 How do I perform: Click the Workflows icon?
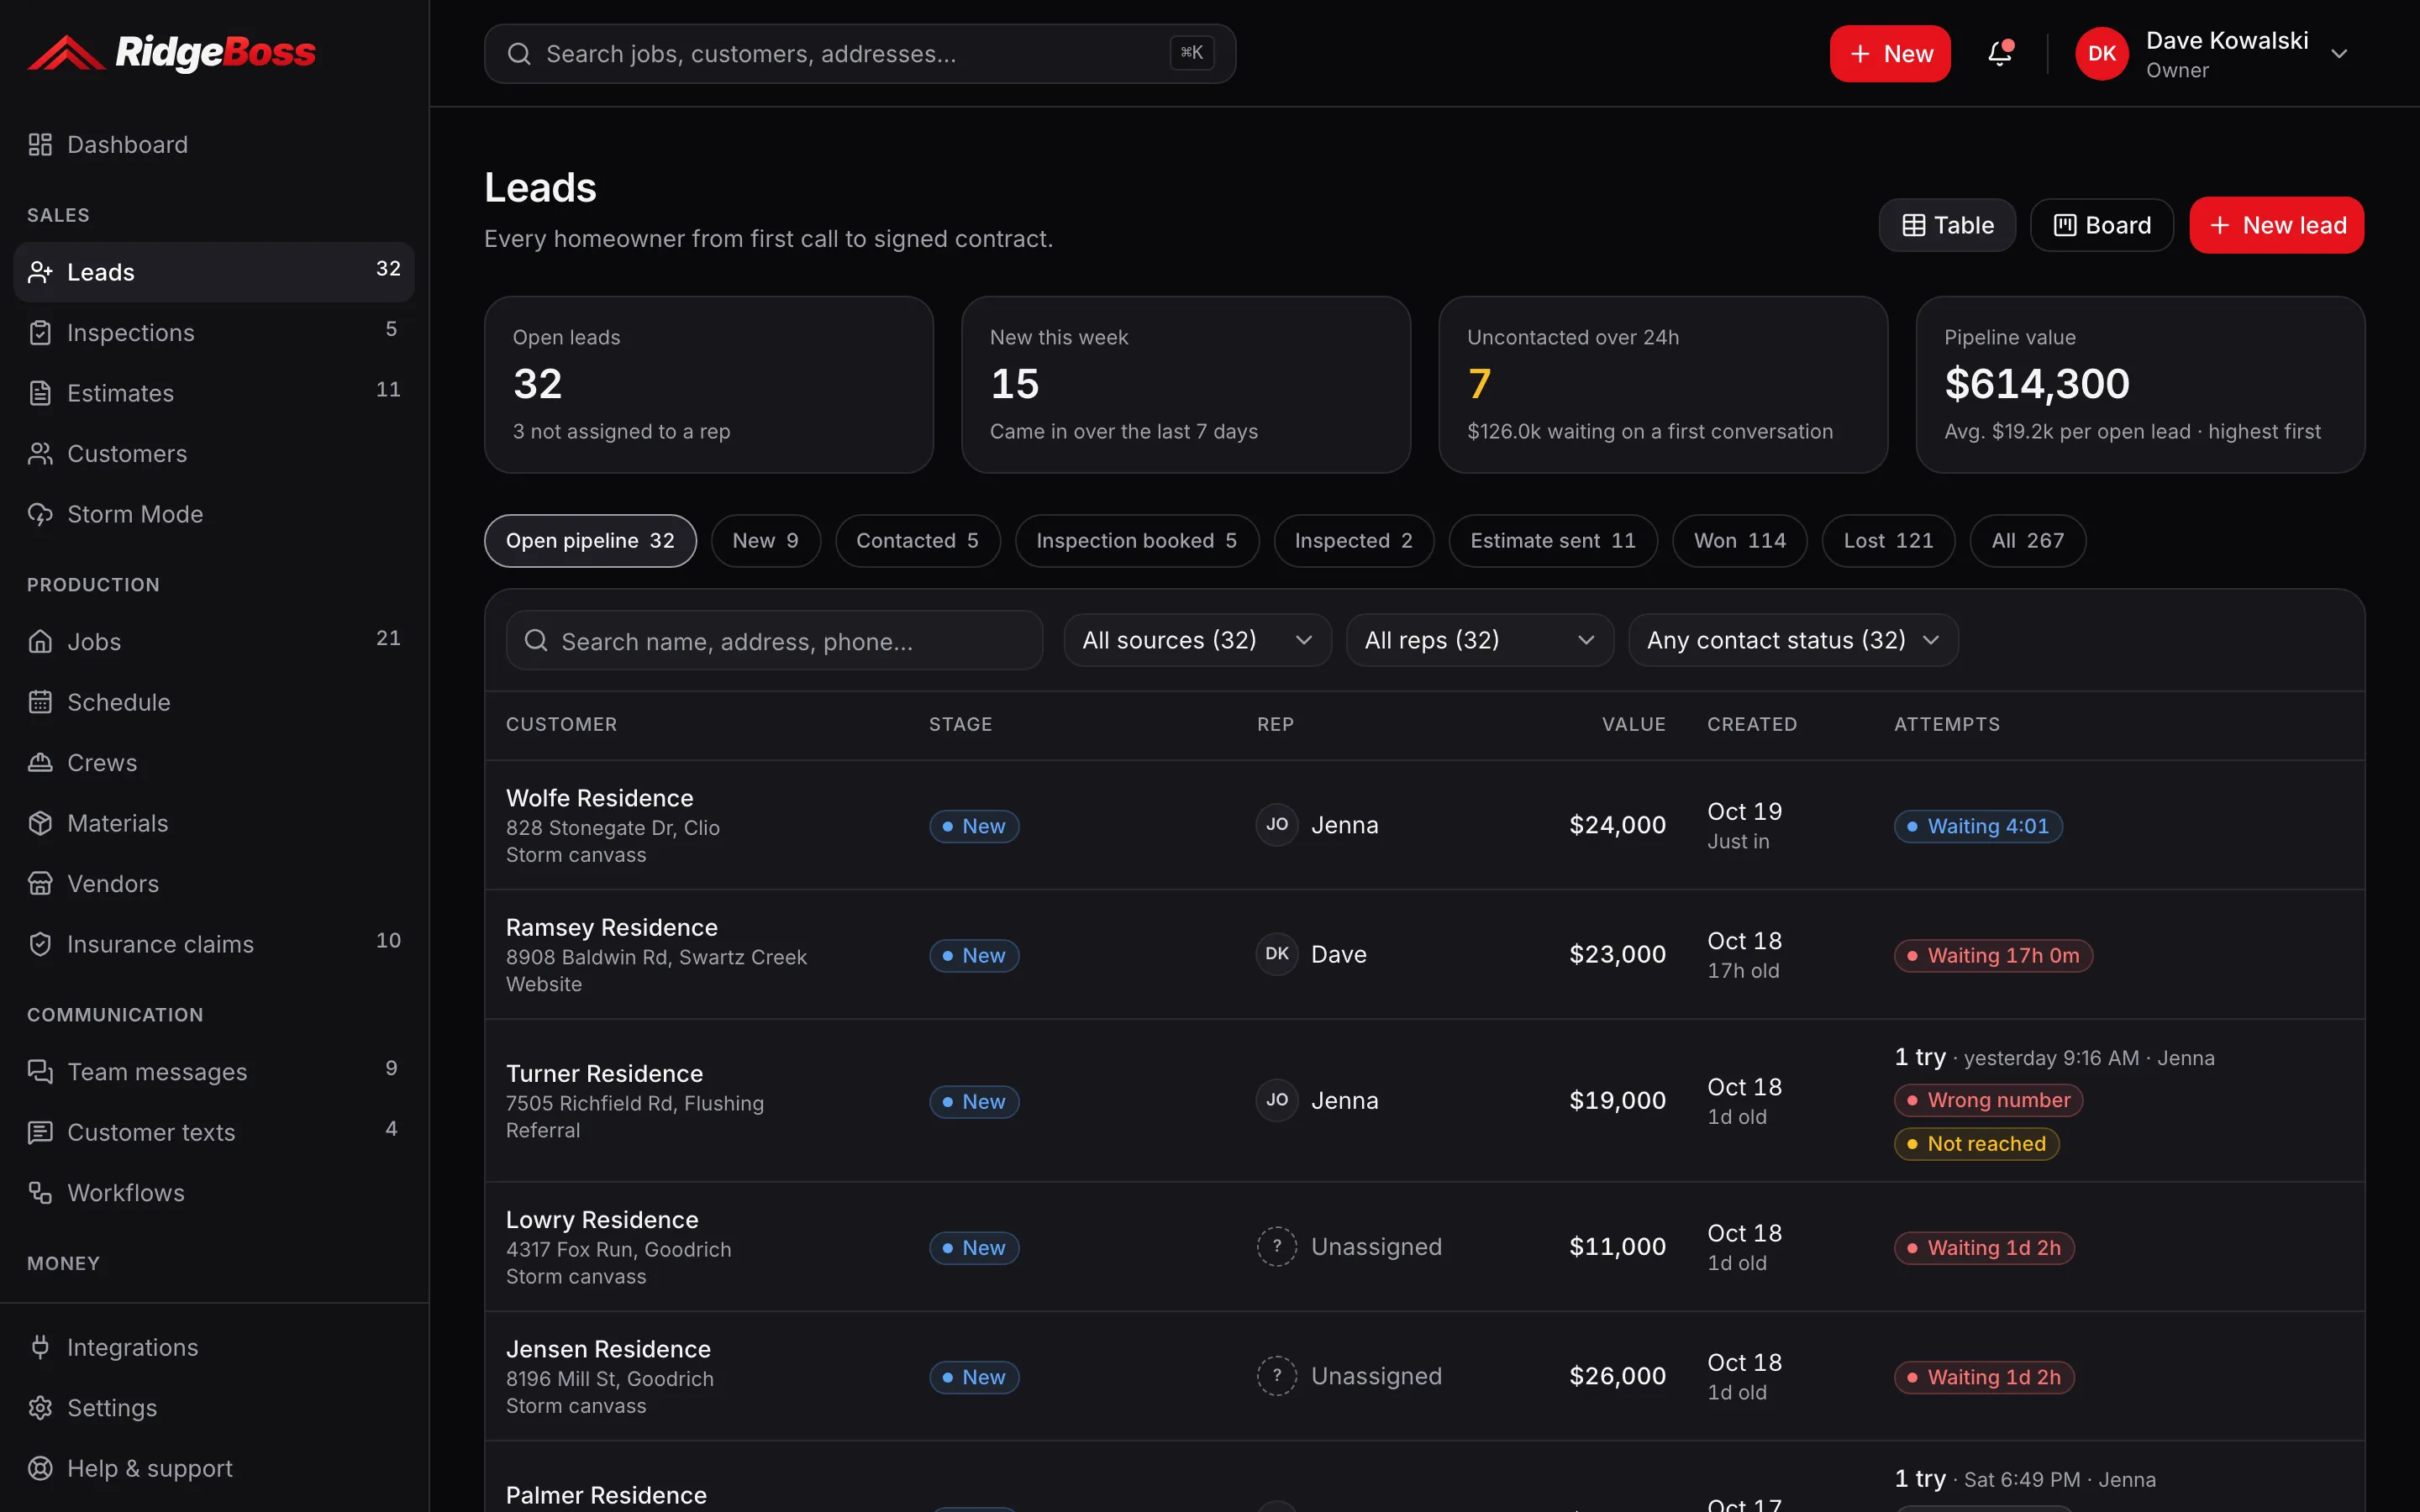point(40,1193)
